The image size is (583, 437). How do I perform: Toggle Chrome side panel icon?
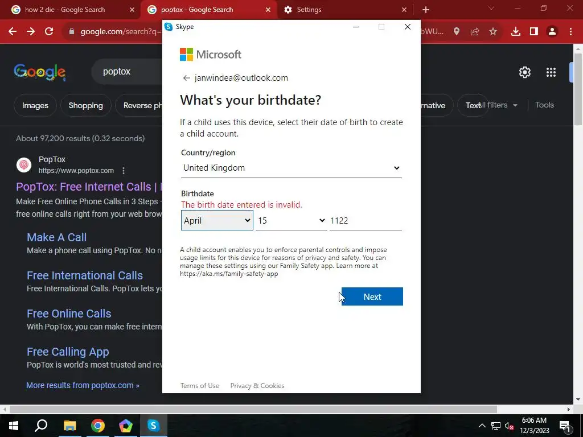click(534, 32)
